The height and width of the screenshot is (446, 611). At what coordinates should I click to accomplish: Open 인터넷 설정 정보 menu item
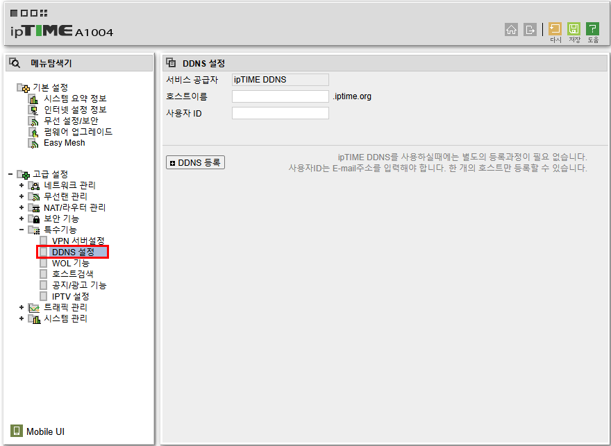tap(75, 110)
